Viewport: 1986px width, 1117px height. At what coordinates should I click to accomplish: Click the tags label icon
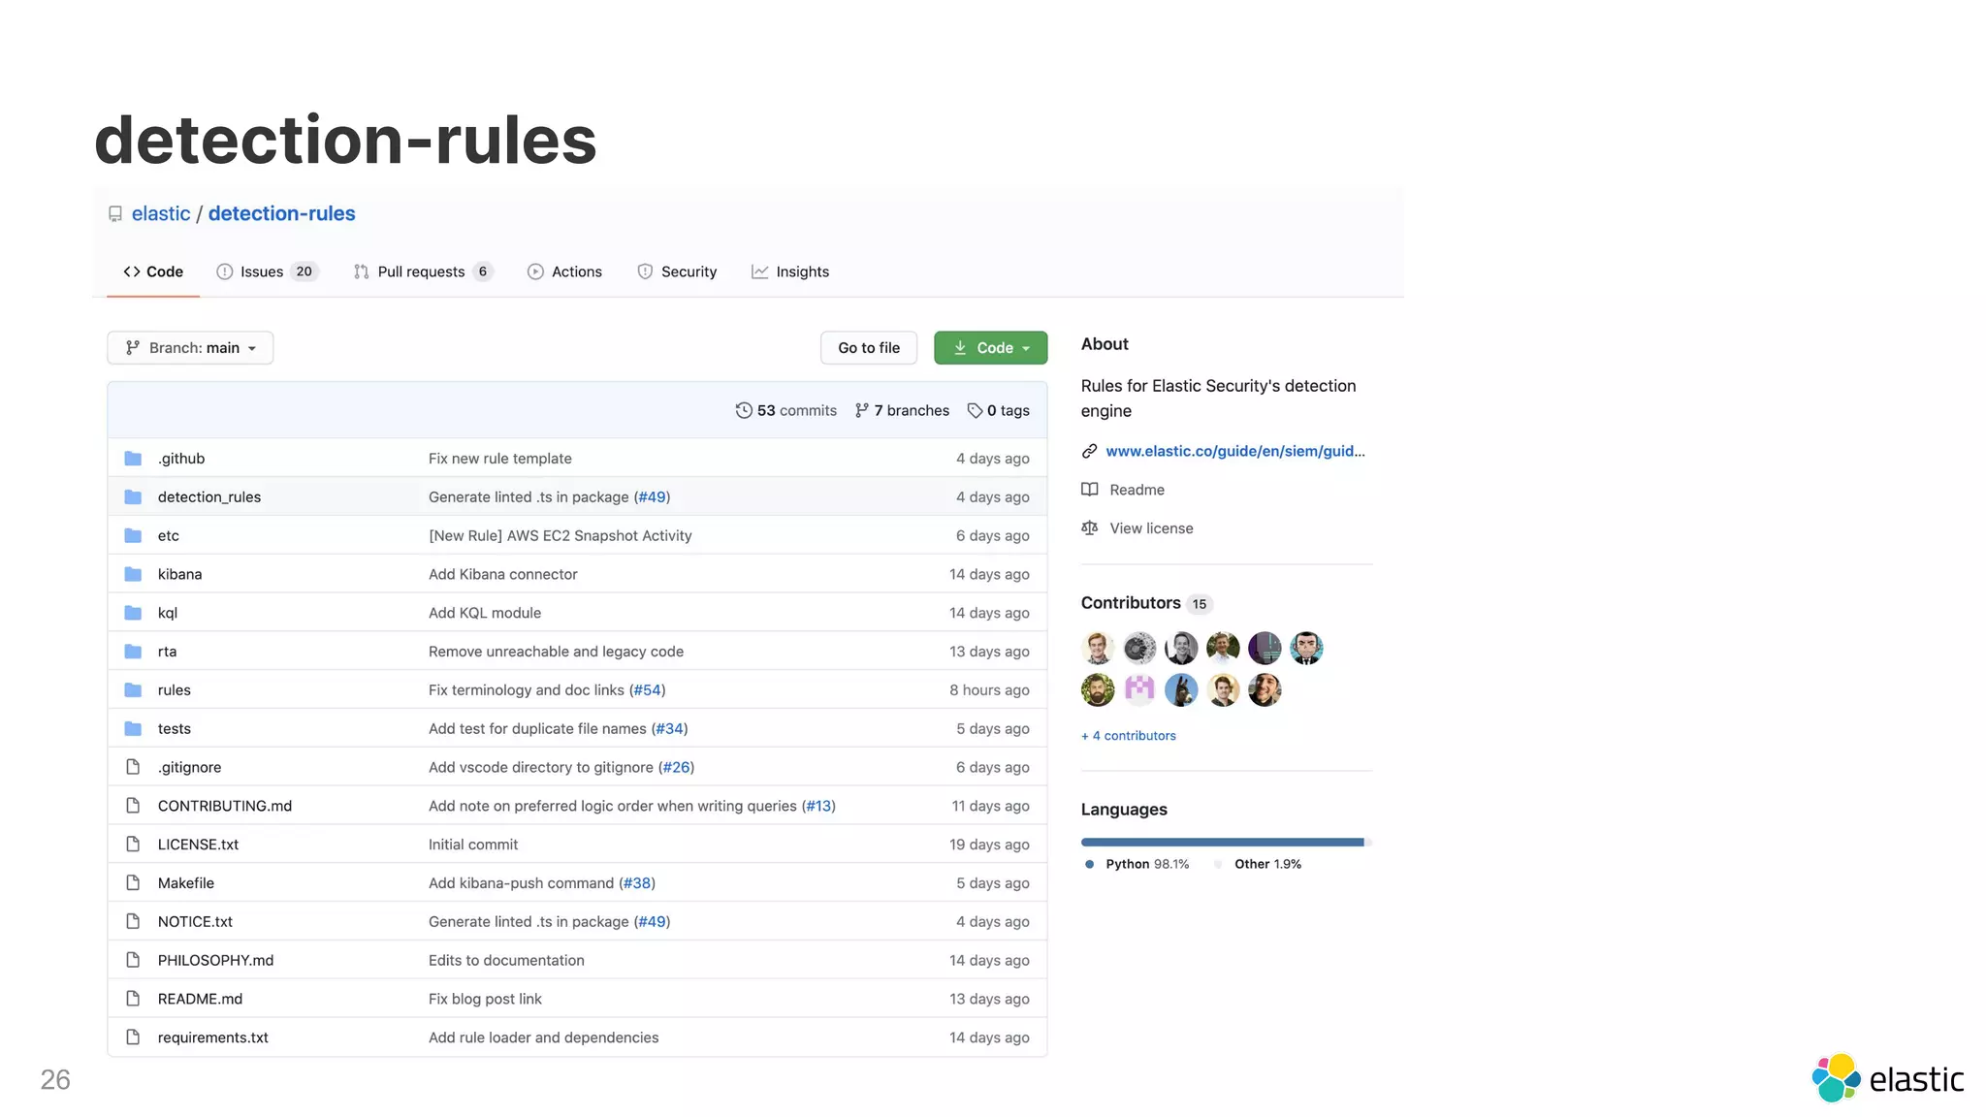pyautogui.click(x=975, y=410)
